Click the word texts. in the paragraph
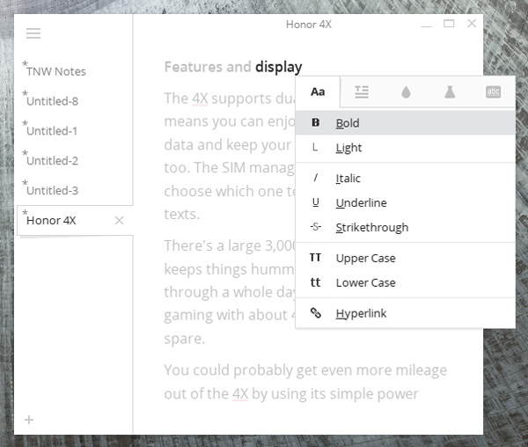The image size is (528, 447). [x=182, y=215]
